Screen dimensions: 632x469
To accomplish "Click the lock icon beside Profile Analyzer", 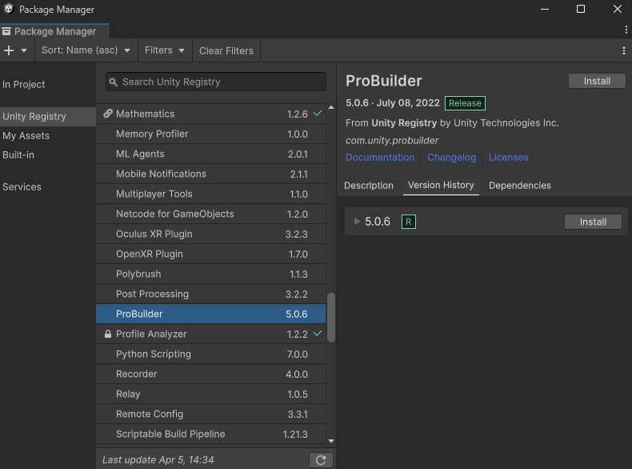I will coord(108,334).
